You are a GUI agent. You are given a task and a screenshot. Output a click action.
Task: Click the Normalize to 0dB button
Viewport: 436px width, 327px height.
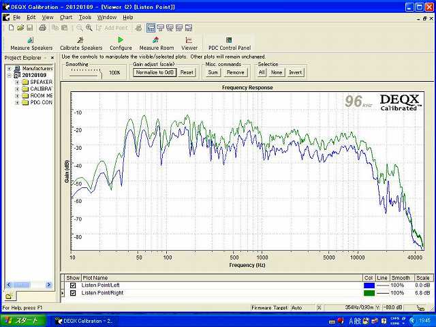pyautogui.click(x=155, y=73)
